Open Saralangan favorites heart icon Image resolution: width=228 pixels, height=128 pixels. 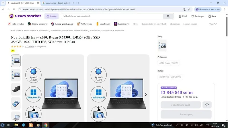(x=193, y=16)
